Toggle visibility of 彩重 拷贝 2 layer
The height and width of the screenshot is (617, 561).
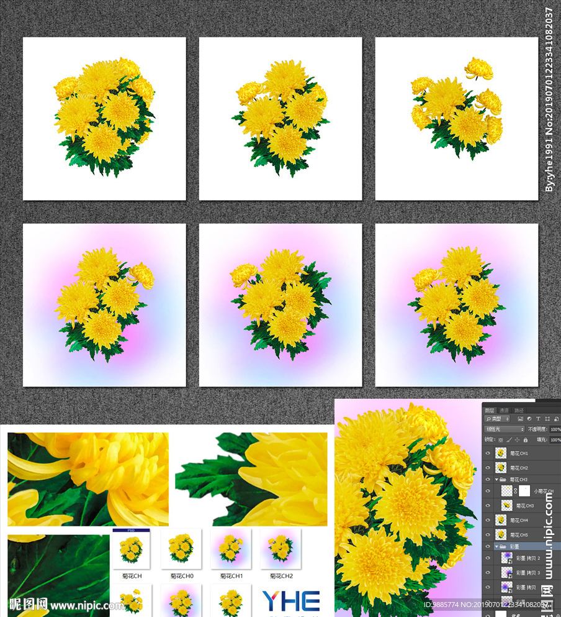(489, 557)
